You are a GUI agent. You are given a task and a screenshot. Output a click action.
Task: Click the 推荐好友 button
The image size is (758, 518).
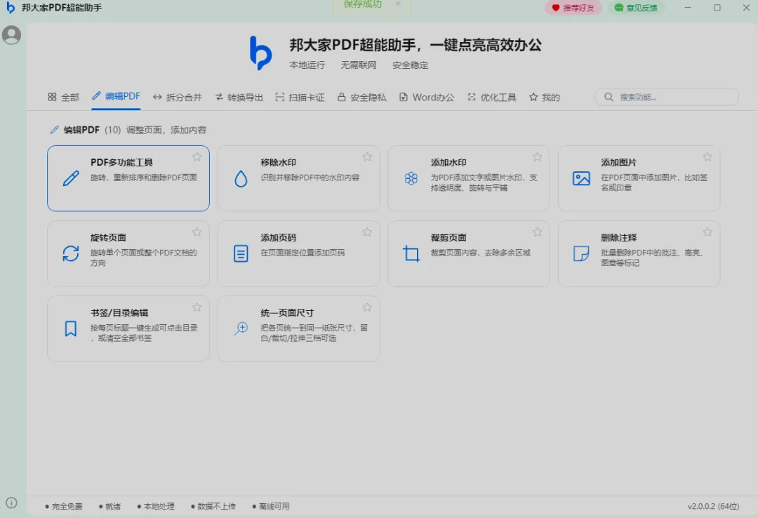573,8
